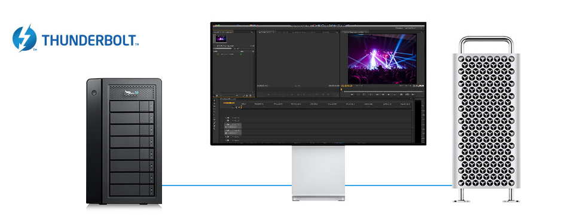Open the Program monitor panel menu

pyautogui.click(x=422, y=32)
